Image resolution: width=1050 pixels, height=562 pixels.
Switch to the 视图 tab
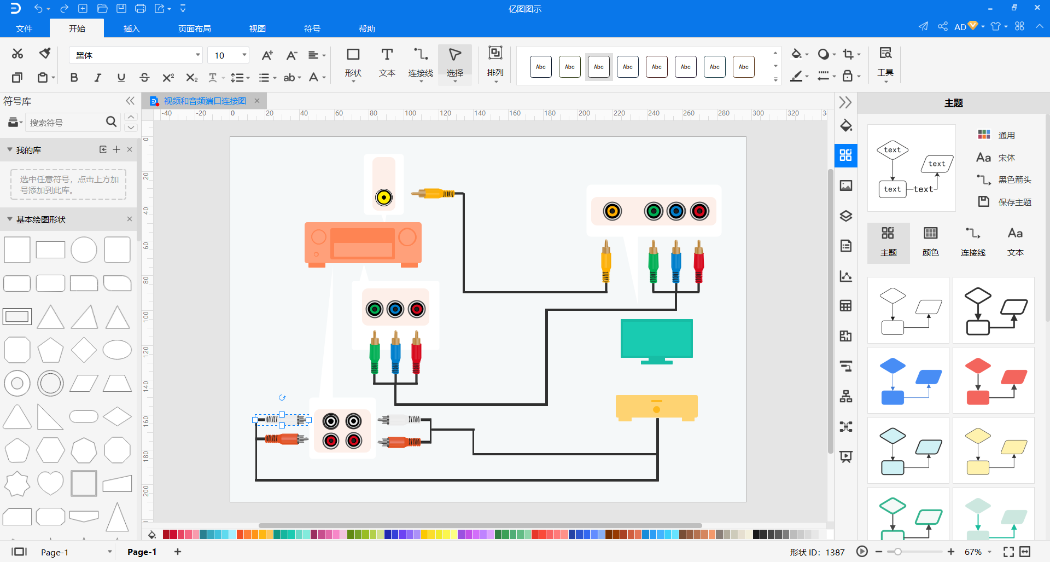click(258, 28)
